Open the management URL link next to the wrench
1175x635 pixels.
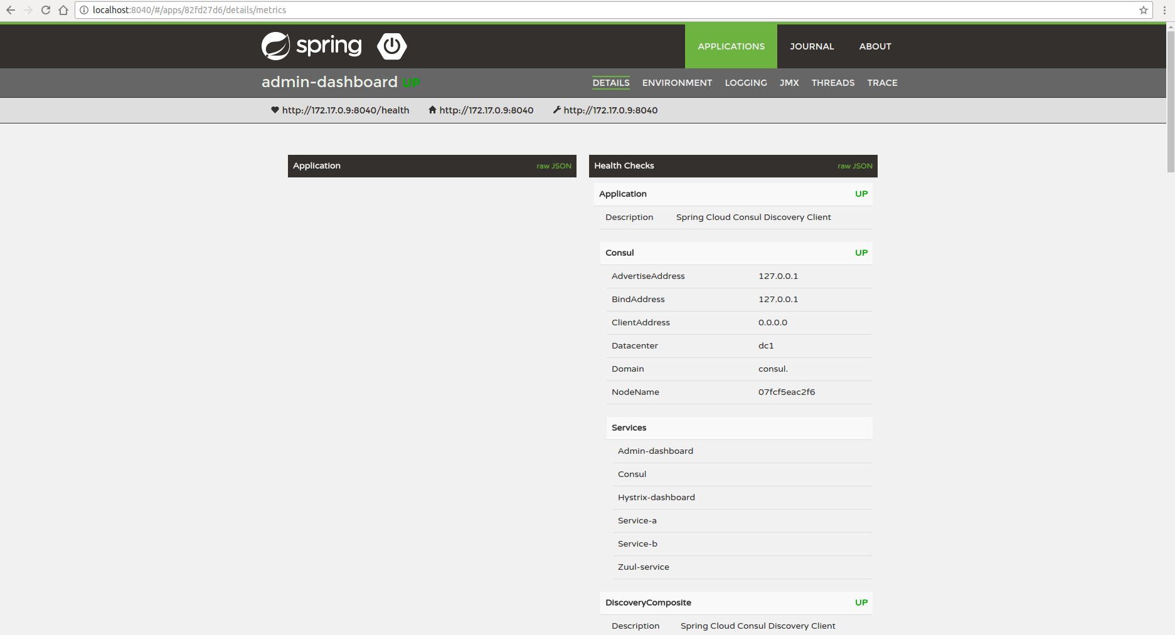tap(610, 110)
